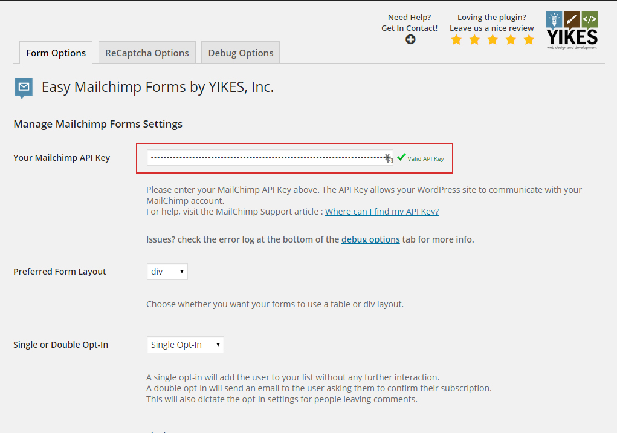This screenshot has height=433, width=617.
Task: Click the plus icon under Get In Contact
Action: coord(410,39)
